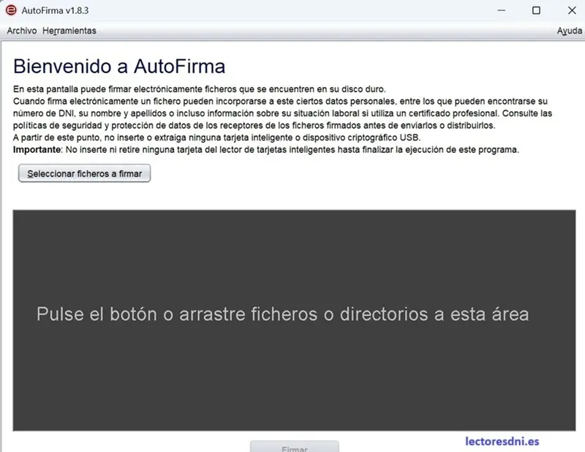This screenshot has height=452, width=585.
Task: Click the disabled Firmar button
Action: click(x=295, y=447)
